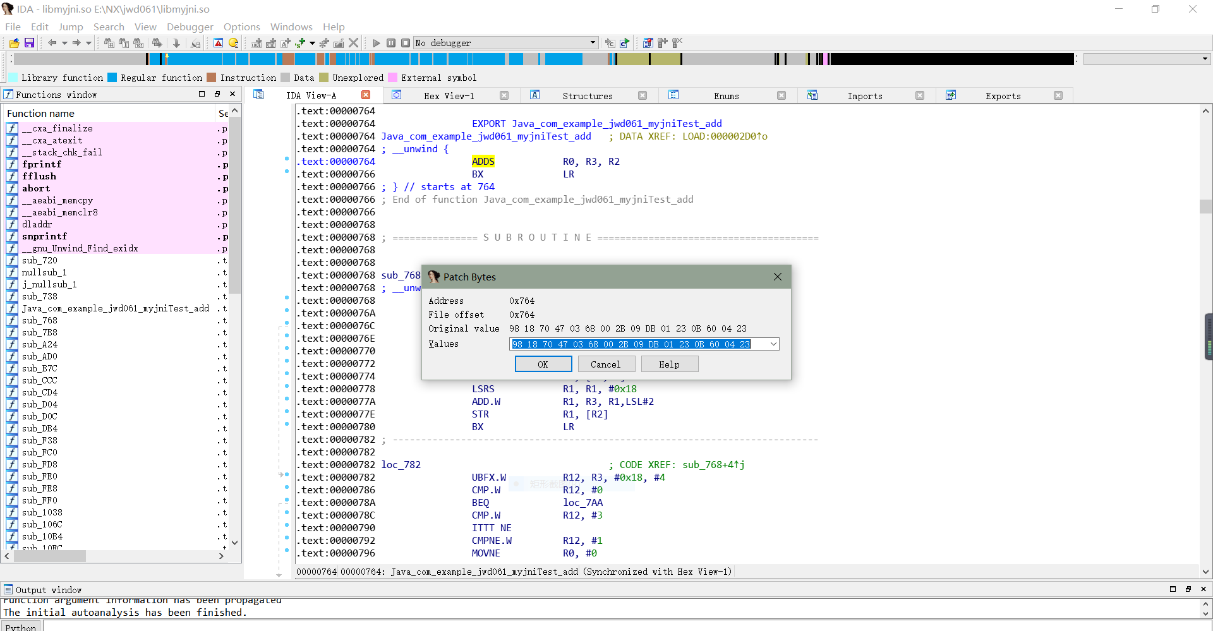Viewport: 1213px width, 631px height.
Task: Click the asterisk array toolbar icon
Action: click(324, 43)
